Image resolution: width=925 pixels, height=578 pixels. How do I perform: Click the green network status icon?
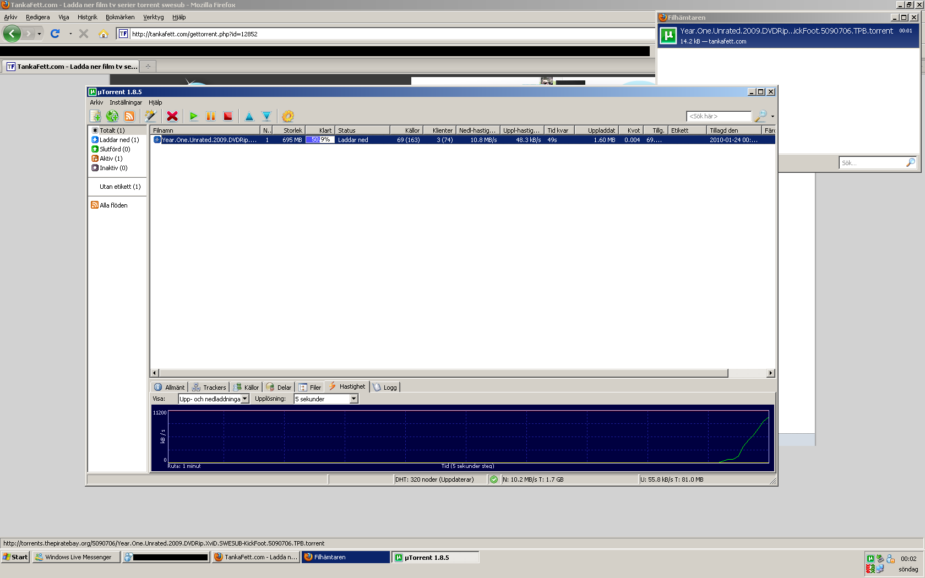click(x=494, y=479)
